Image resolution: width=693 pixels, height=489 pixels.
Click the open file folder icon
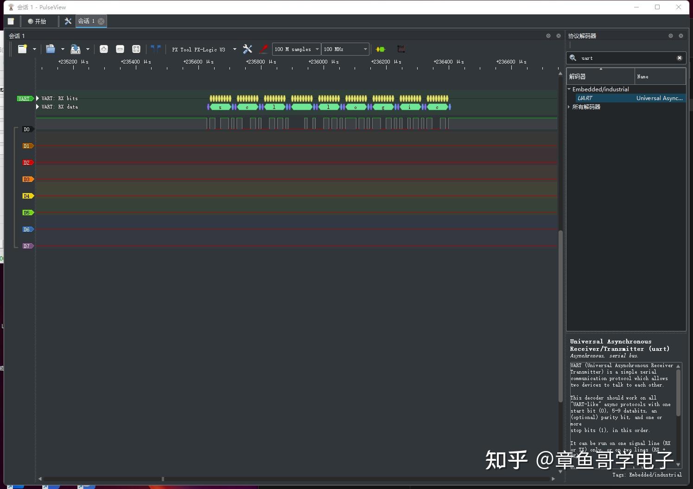tap(51, 49)
